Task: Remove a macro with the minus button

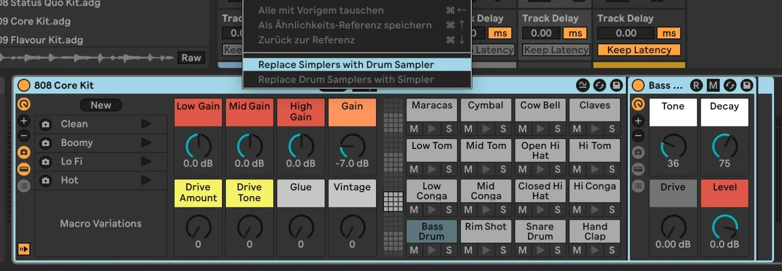Action: tap(24, 136)
